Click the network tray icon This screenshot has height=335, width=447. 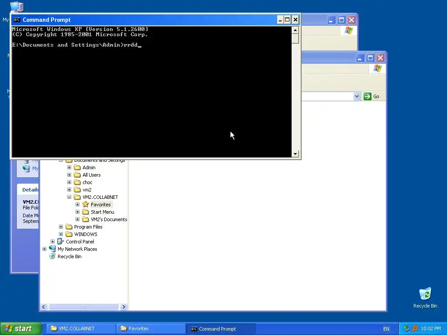pyautogui.click(x=406, y=328)
